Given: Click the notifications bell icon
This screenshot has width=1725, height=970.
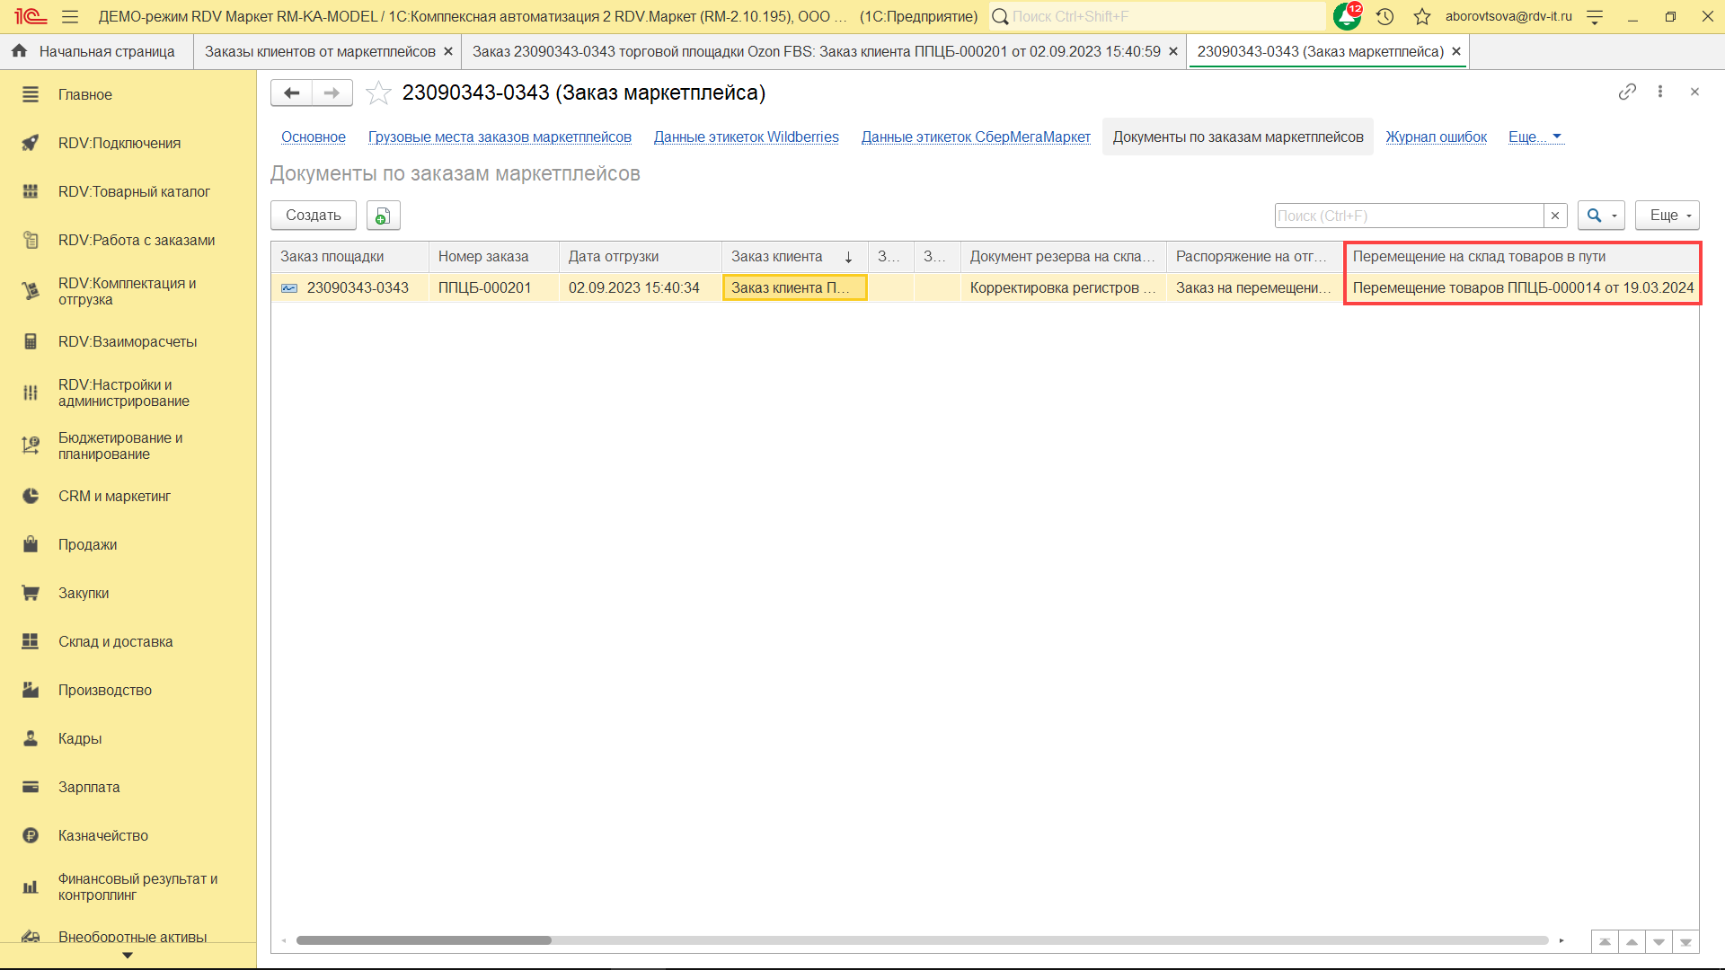Looking at the screenshot, I should point(1346,16).
